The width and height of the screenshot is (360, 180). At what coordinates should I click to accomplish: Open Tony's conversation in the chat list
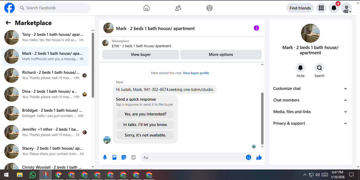(45, 37)
